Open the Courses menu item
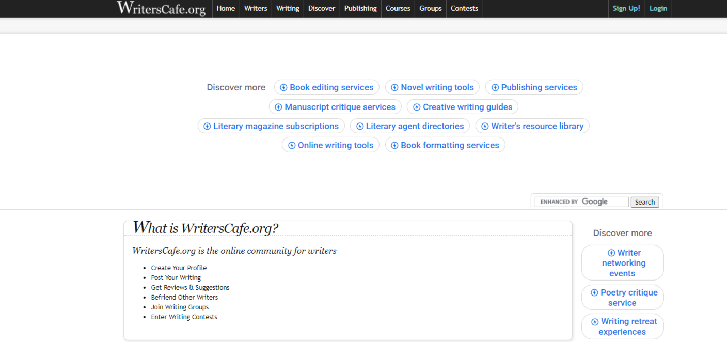Image resolution: width=727 pixels, height=342 pixels. 398,8
